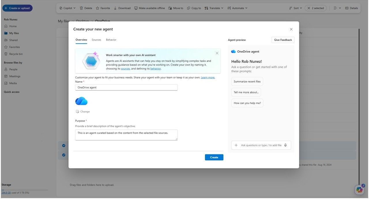Click Copy to in the toolbar
The height and width of the screenshot is (199, 369).
pos(194,8)
